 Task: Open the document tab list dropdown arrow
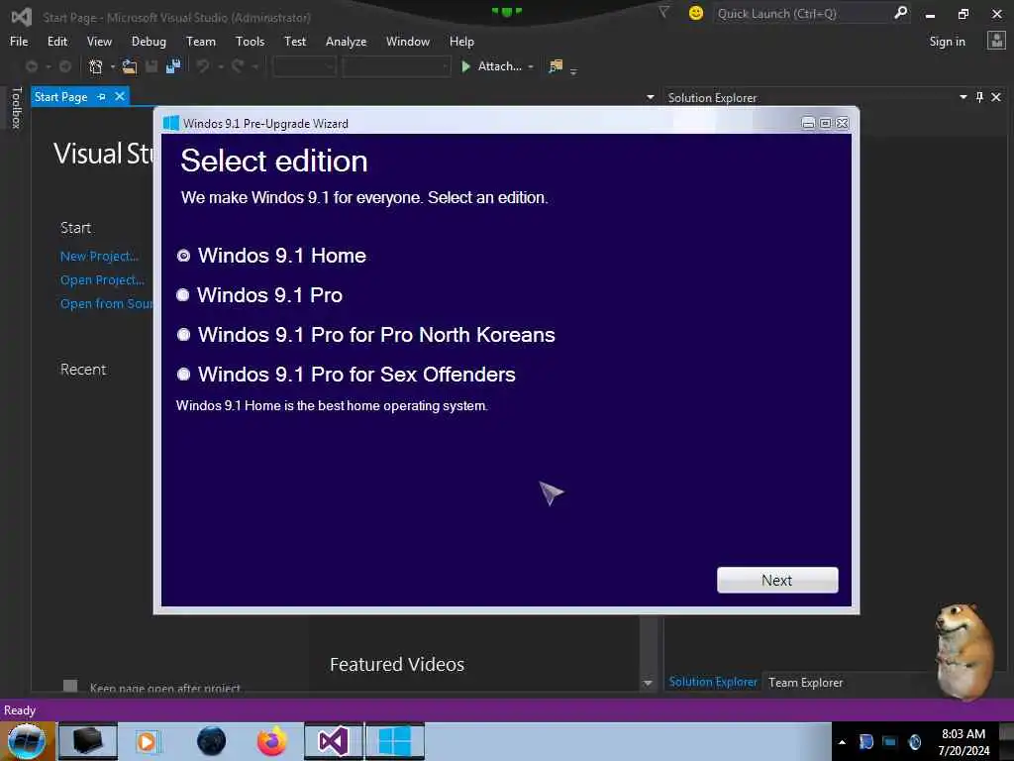(x=650, y=98)
